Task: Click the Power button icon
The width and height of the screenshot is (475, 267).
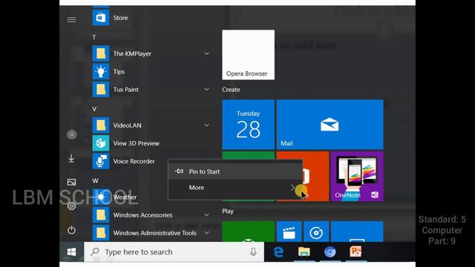Action: pyautogui.click(x=71, y=230)
